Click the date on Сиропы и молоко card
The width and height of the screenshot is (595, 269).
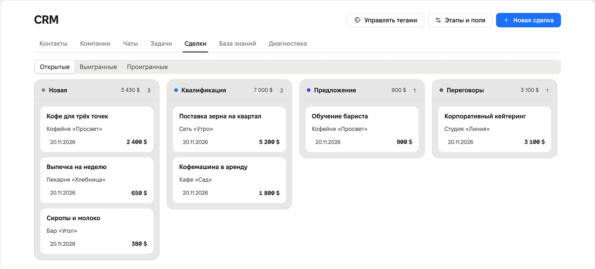62,244
